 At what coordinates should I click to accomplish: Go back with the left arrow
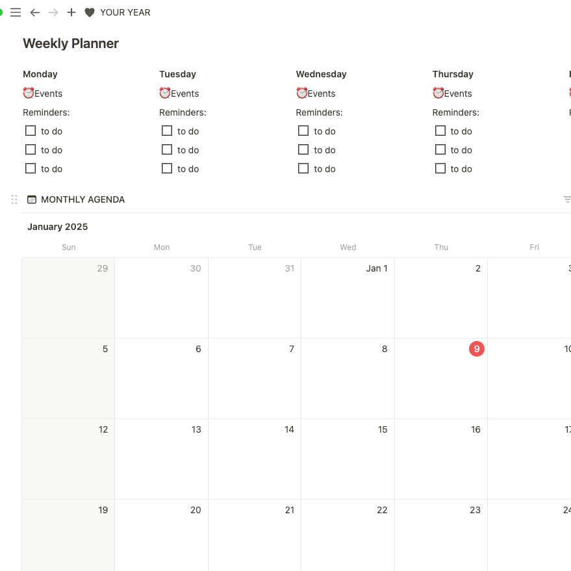point(35,12)
